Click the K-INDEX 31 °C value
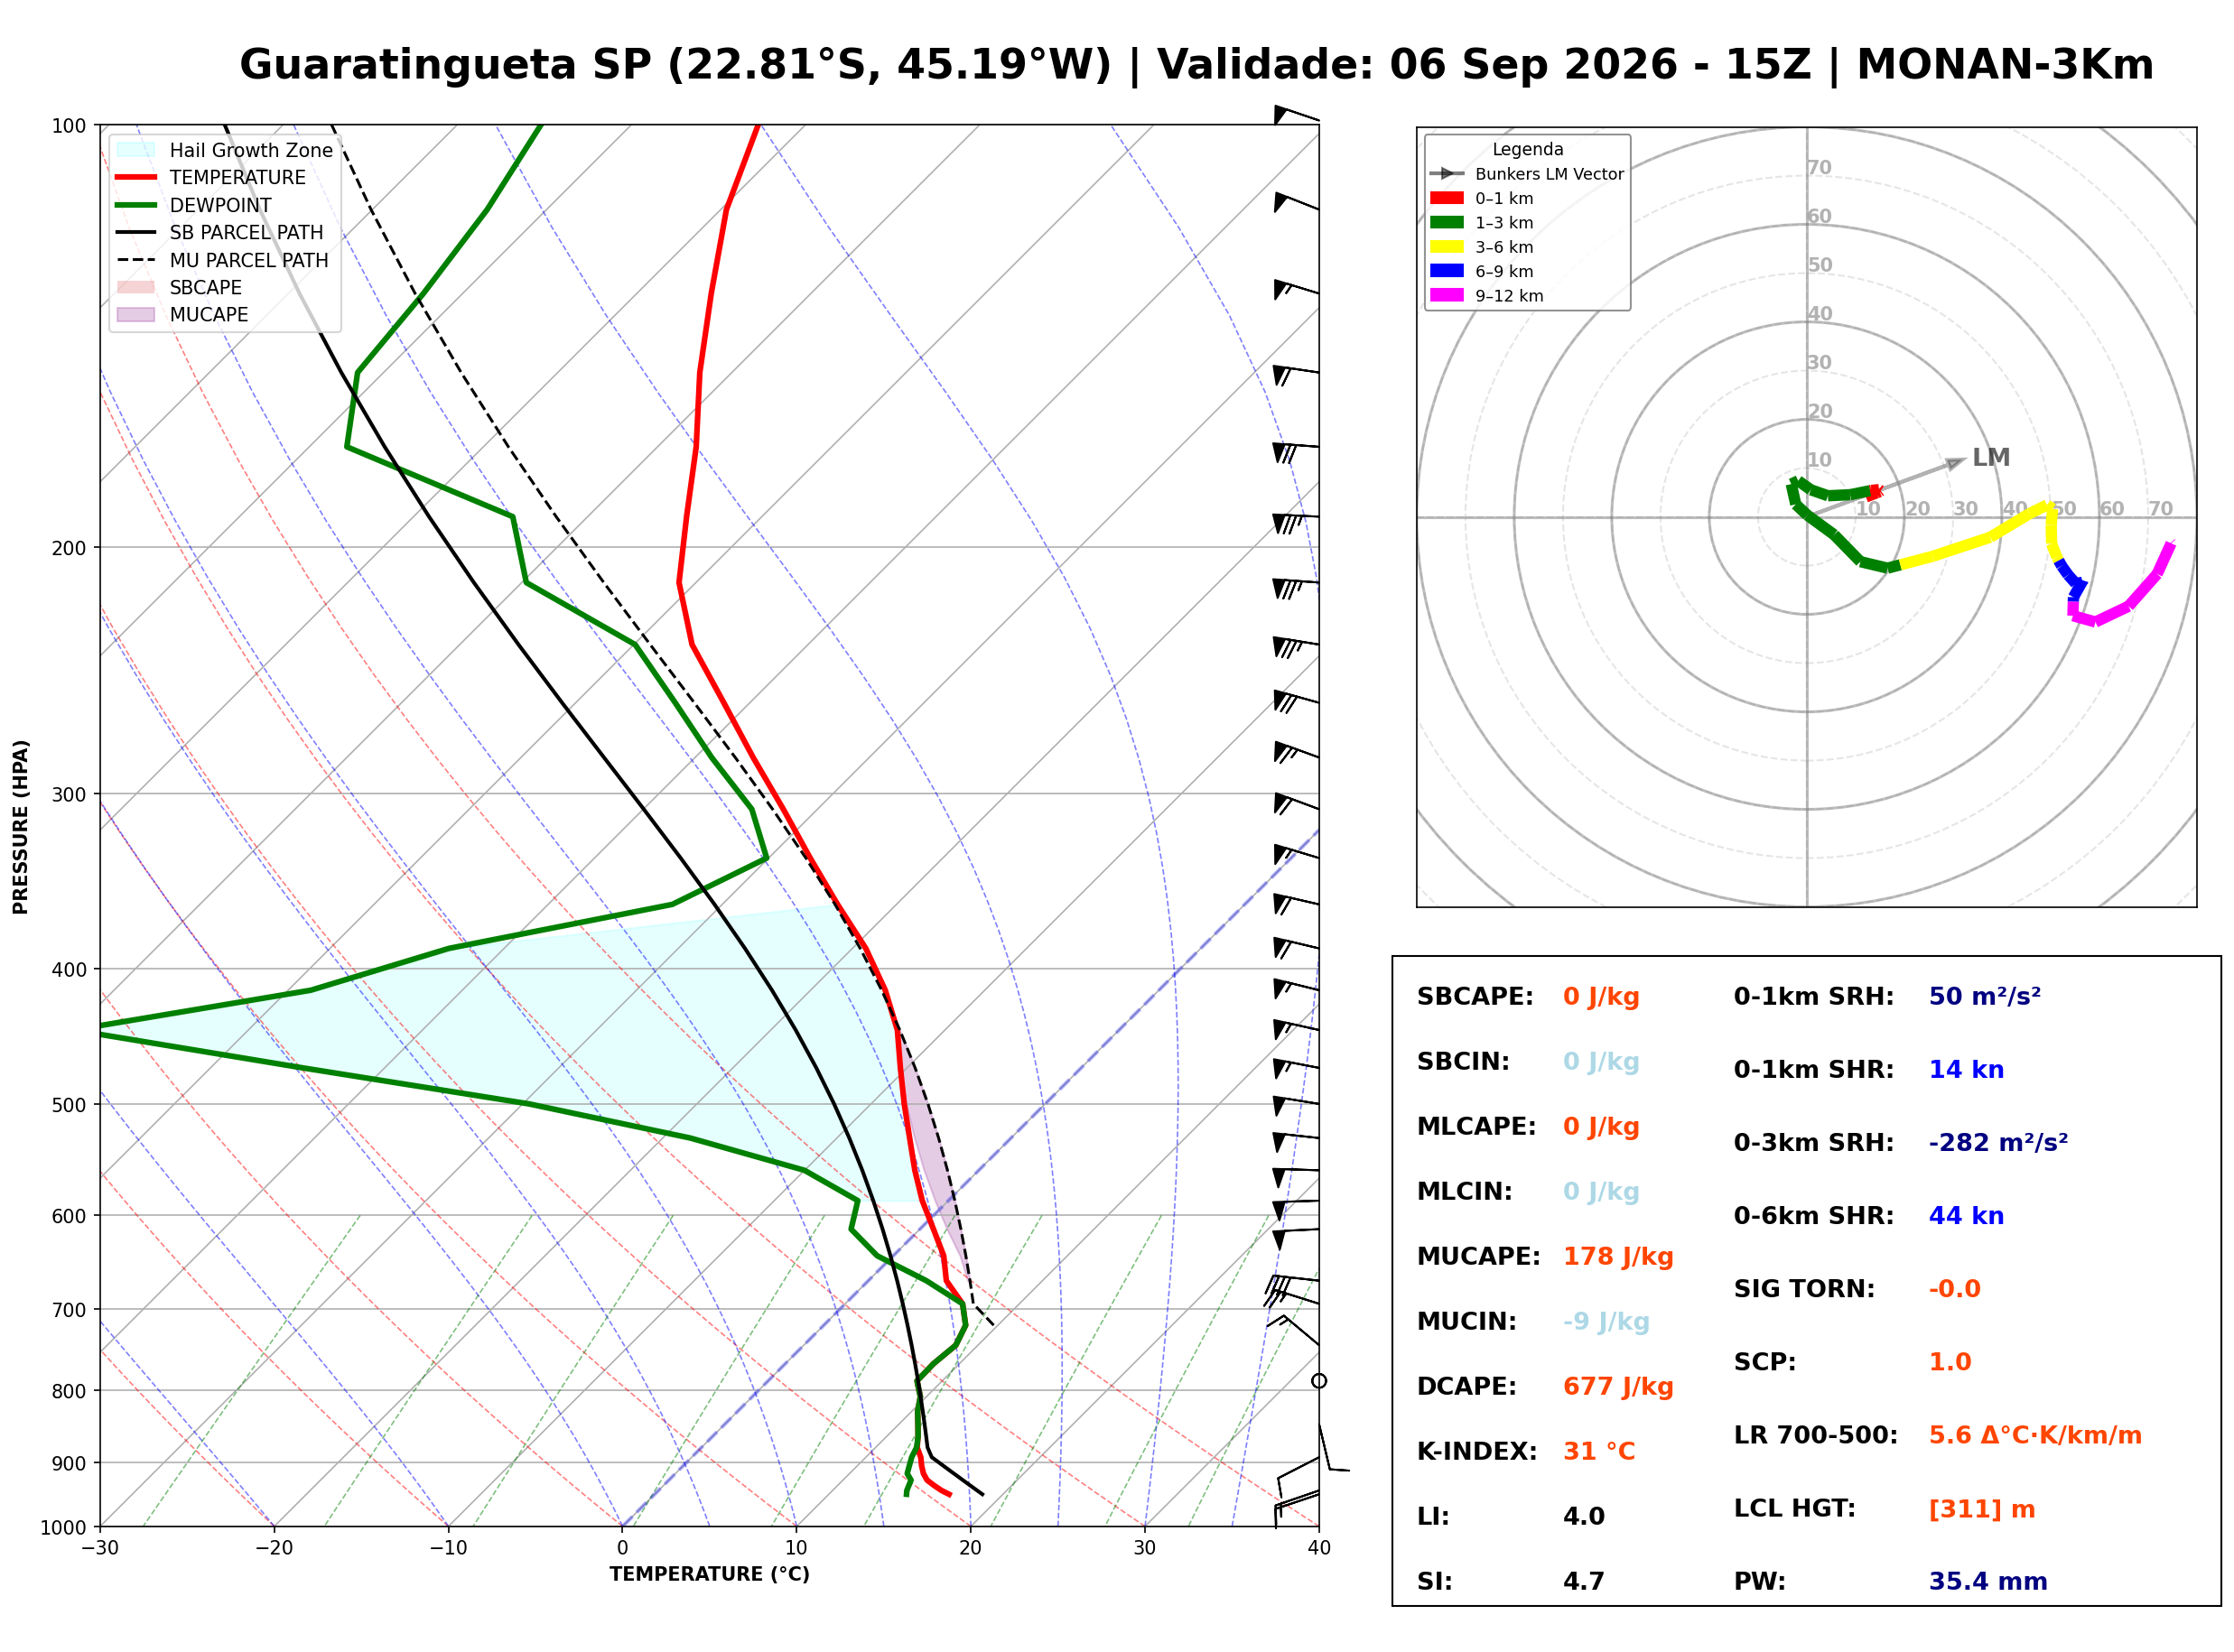Screen dimensions: 2234x1652 click(x=1599, y=1452)
